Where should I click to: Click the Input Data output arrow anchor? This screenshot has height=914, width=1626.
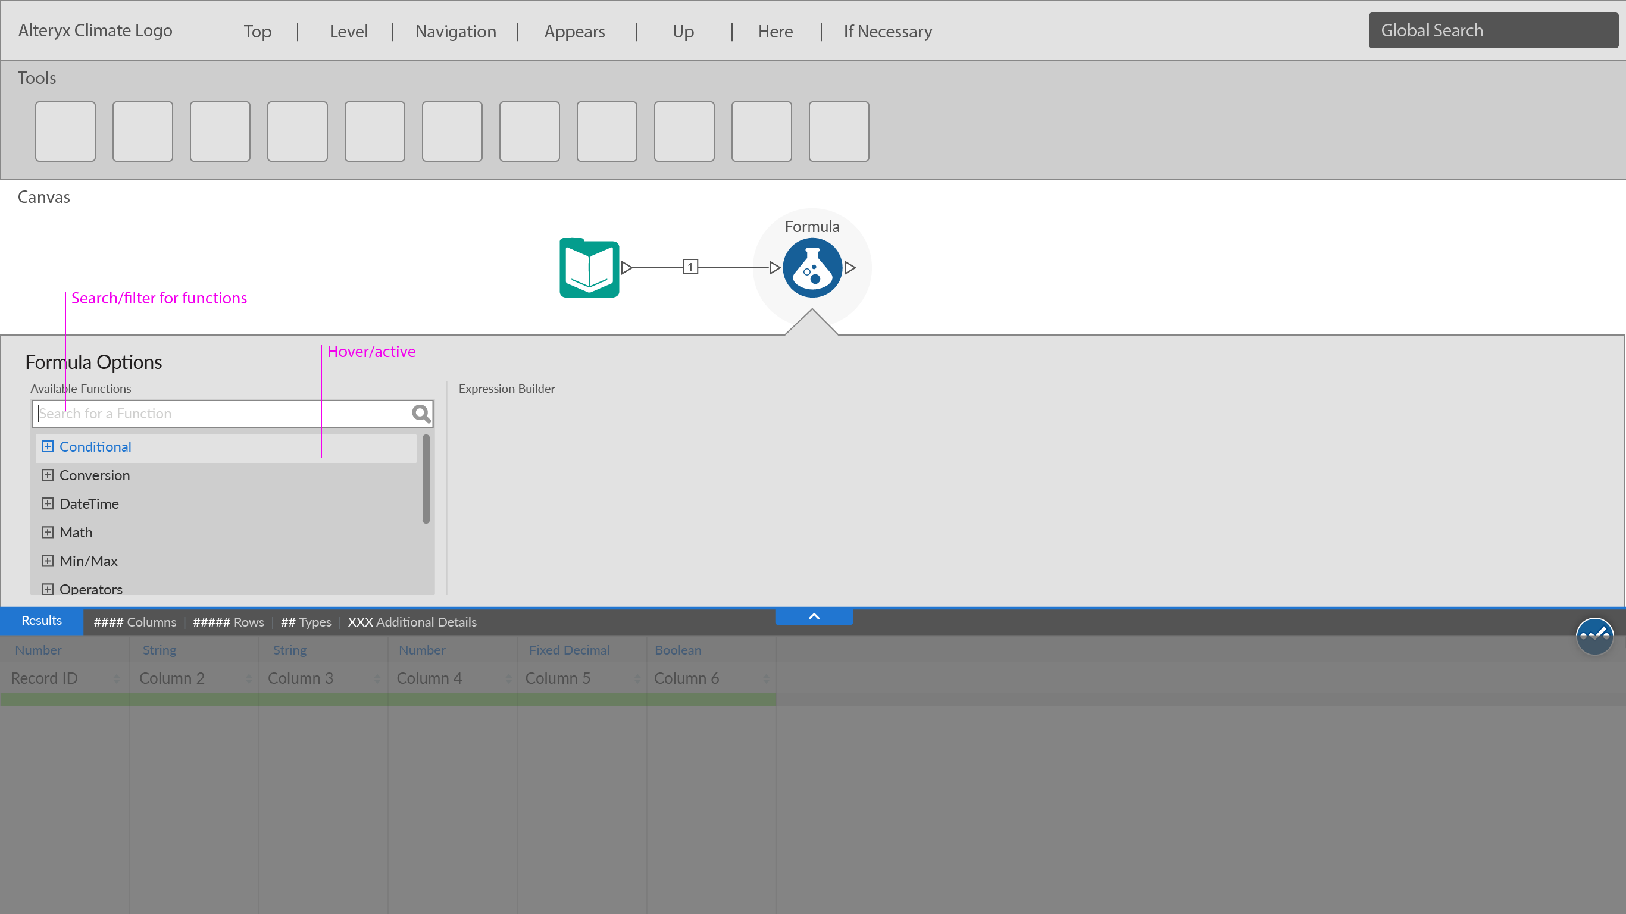[626, 268]
